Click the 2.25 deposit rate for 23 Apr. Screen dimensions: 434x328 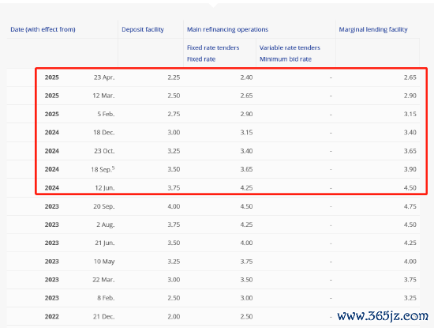(x=174, y=77)
